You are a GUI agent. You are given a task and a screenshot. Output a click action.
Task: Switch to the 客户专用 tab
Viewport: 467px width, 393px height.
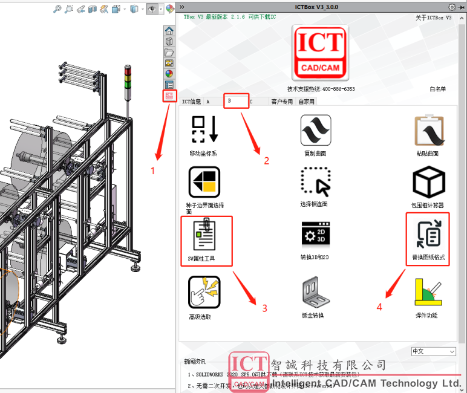click(282, 102)
